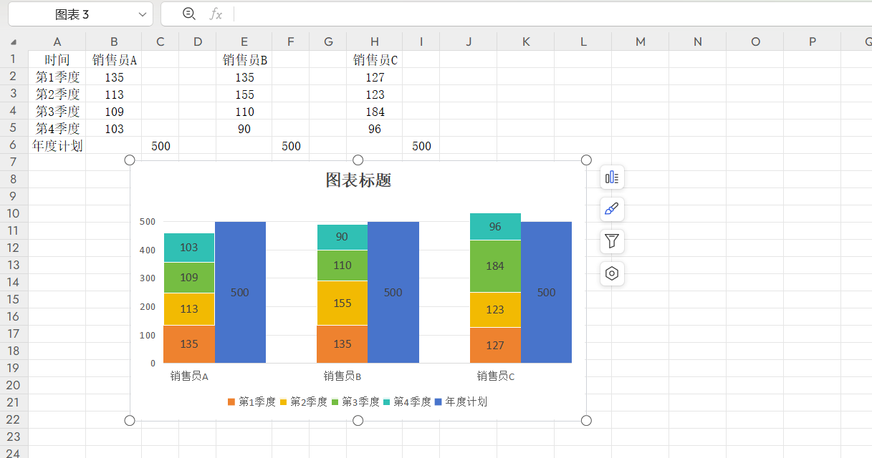Select cell H4 containing 184
872x458 pixels.
pos(374,112)
